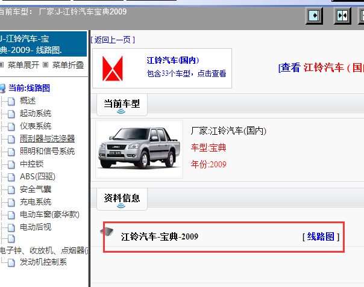This screenshot has width=364, height=287.
Task: Click the silver pickup truck thumbnail
Action: tap(139, 149)
